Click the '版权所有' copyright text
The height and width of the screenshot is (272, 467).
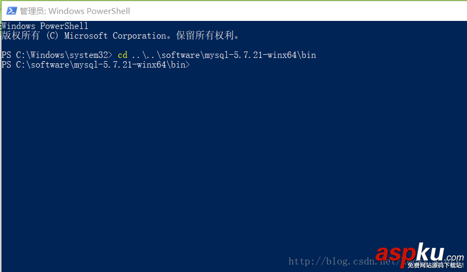[x=20, y=36]
